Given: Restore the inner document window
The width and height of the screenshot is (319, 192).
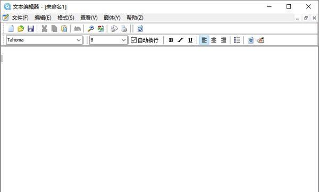Looking at the screenshot, I should pyautogui.click(x=306, y=18).
